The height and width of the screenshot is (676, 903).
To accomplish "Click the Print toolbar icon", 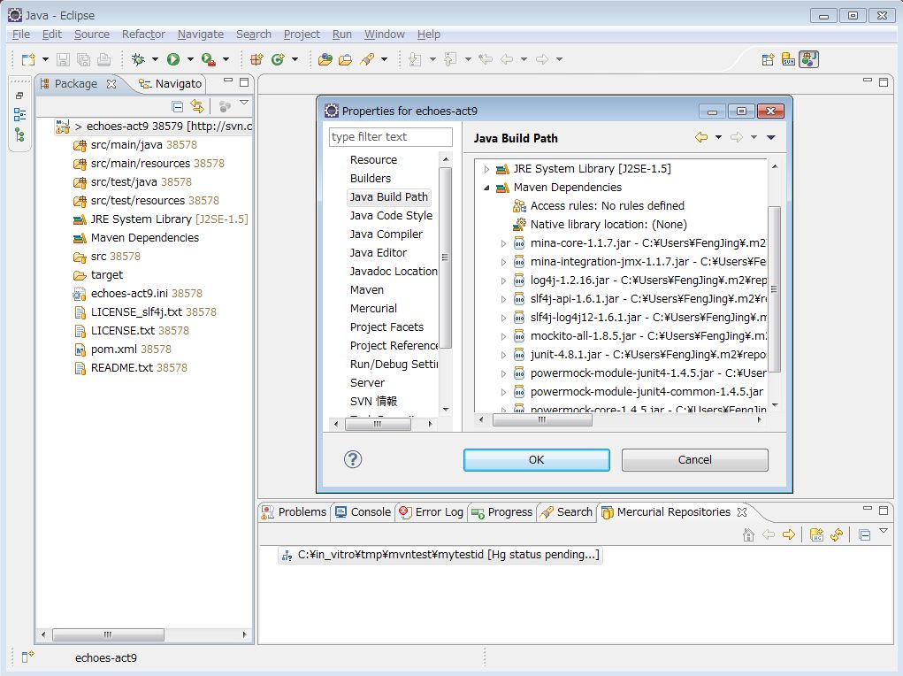I will (x=103, y=59).
